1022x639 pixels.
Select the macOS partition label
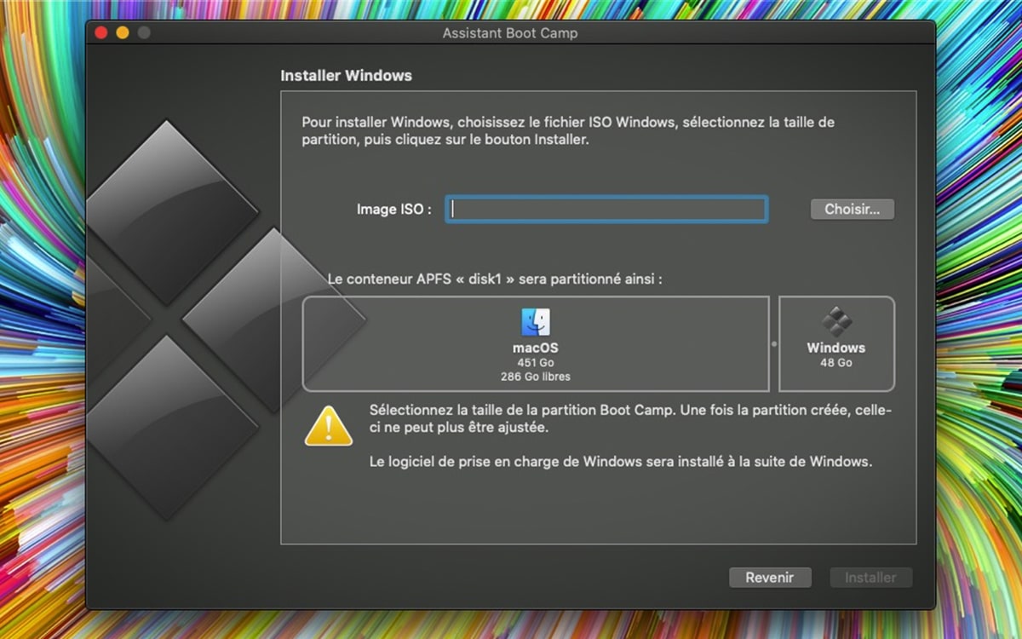click(x=536, y=348)
